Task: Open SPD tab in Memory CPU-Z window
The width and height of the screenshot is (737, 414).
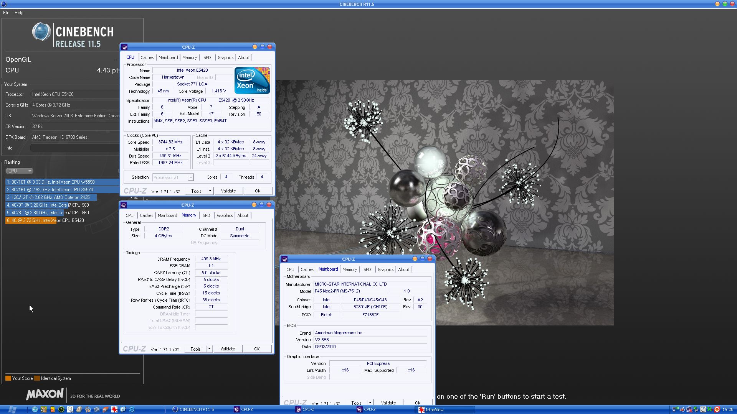Action: 207,215
